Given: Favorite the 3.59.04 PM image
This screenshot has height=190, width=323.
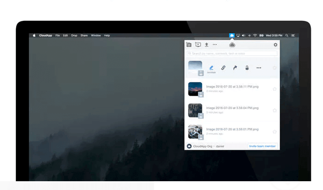Looking at the screenshot, I should click(275, 110).
